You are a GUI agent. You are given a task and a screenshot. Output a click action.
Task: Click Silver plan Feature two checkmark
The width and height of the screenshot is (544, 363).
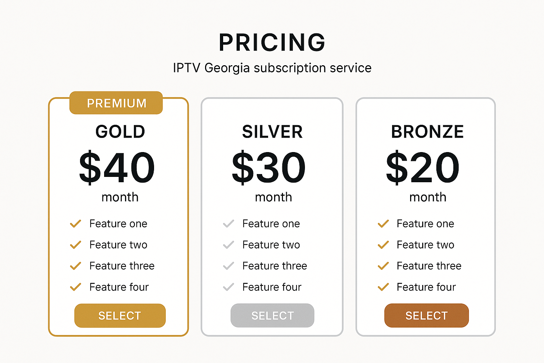coord(228,245)
